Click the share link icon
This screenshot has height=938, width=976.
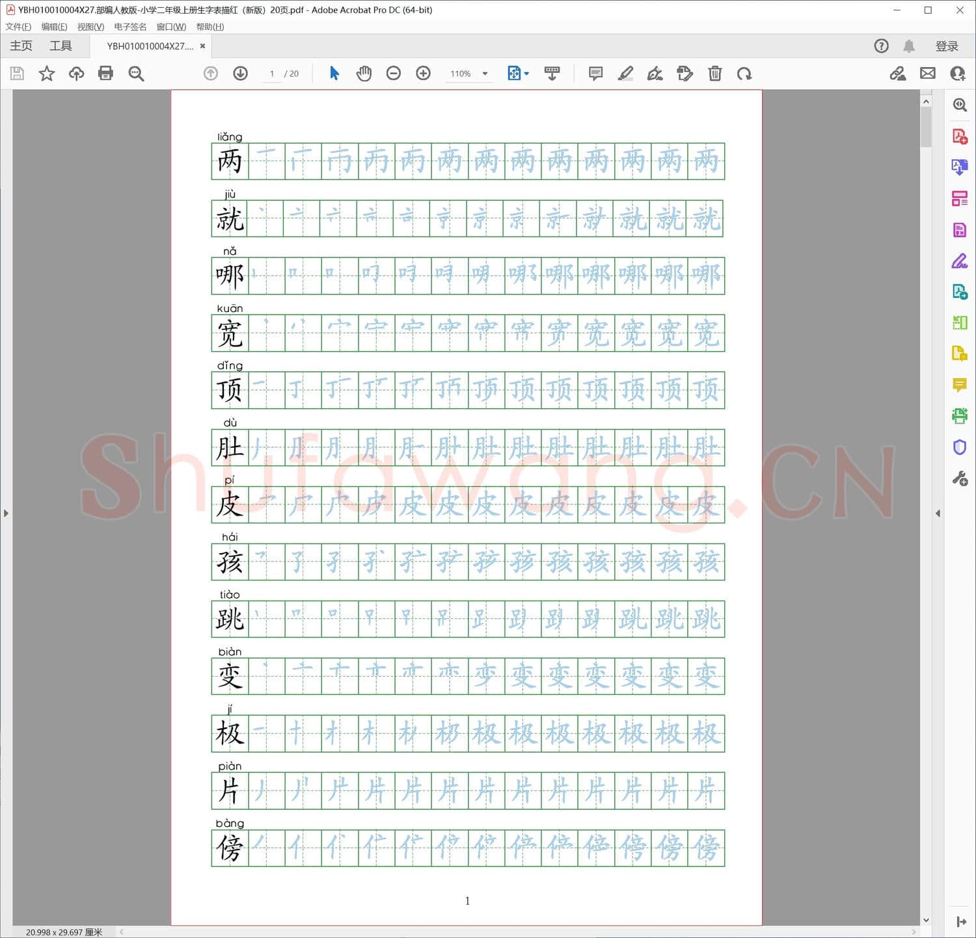(898, 73)
